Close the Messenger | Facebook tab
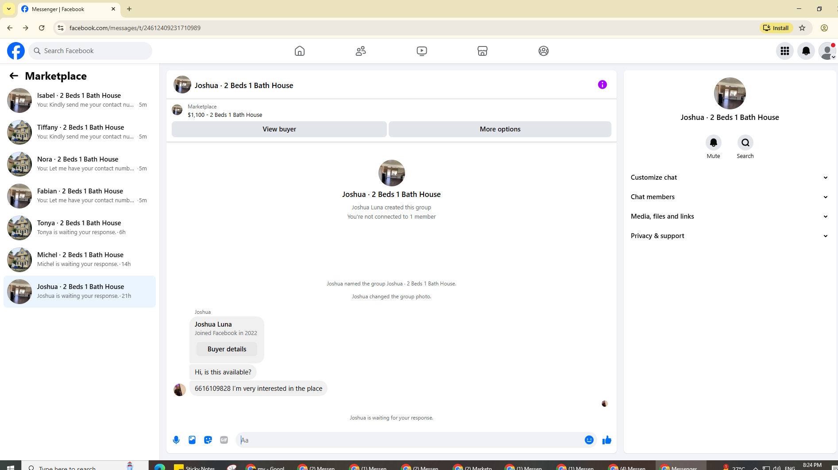The width and height of the screenshot is (838, 470). 113,9
